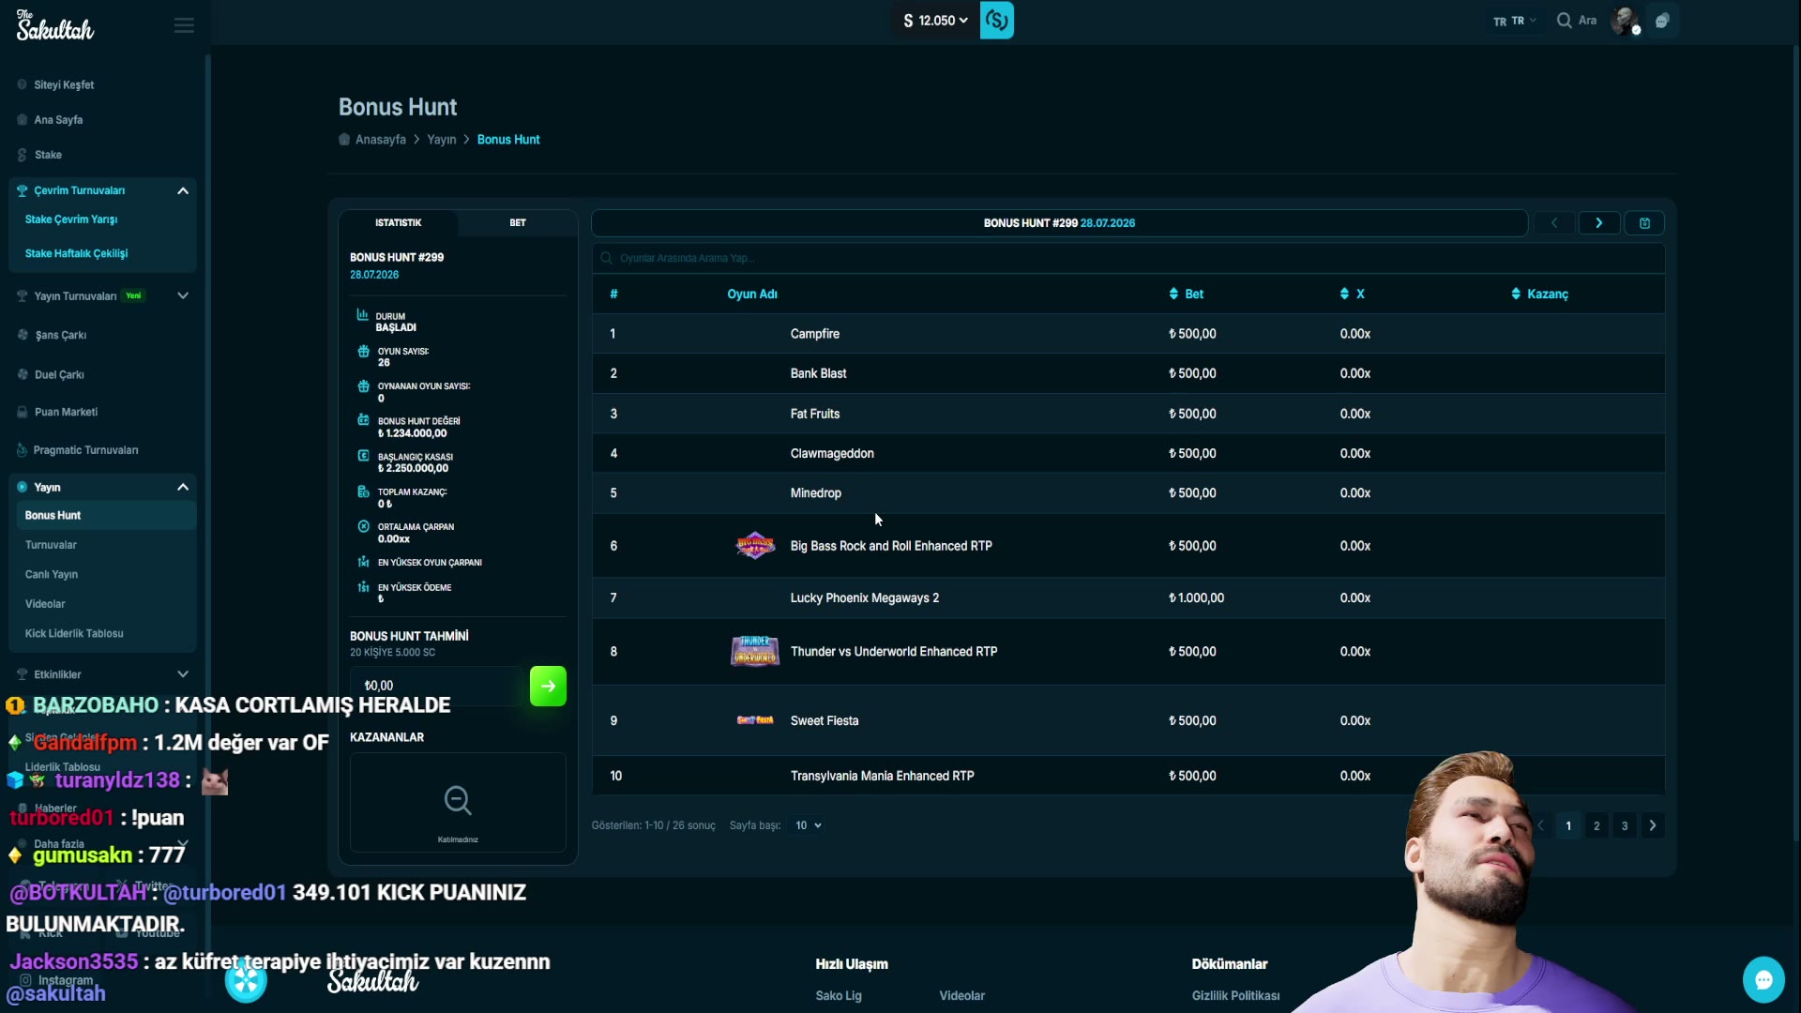Open the Videolar footer link
Viewport: 1801px width, 1013px height.
(x=962, y=996)
